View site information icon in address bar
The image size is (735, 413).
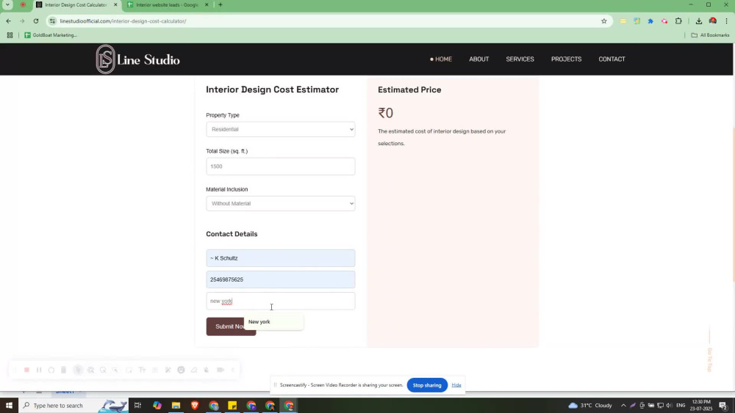click(52, 21)
